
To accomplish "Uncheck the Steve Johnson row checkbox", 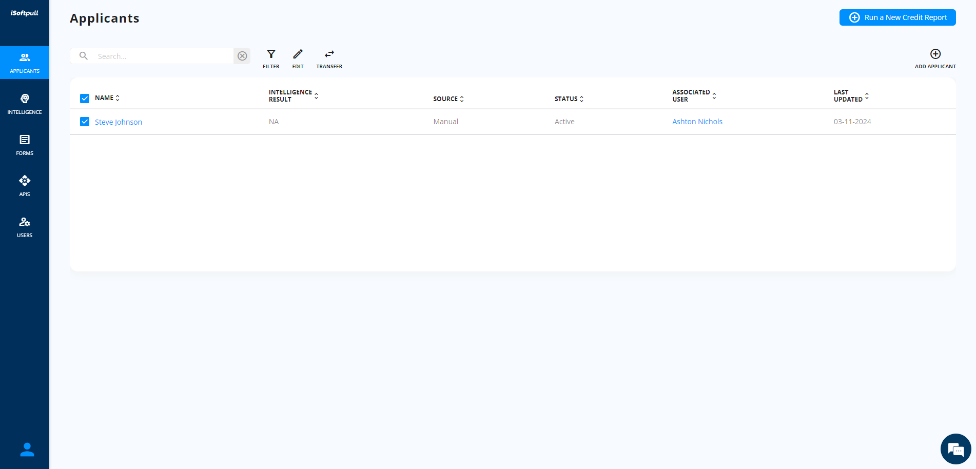I will click(85, 122).
